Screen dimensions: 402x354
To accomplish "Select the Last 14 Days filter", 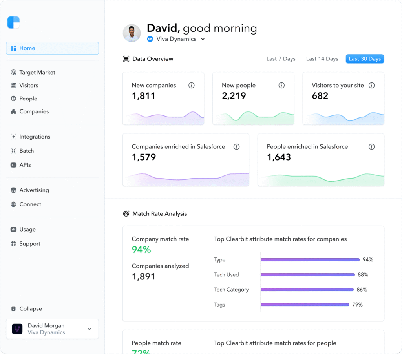I will pyautogui.click(x=322, y=58).
